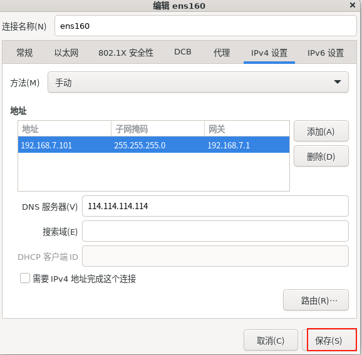362x355 pixels.
Task: Switch to the 以太网 tab
Action: point(66,53)
